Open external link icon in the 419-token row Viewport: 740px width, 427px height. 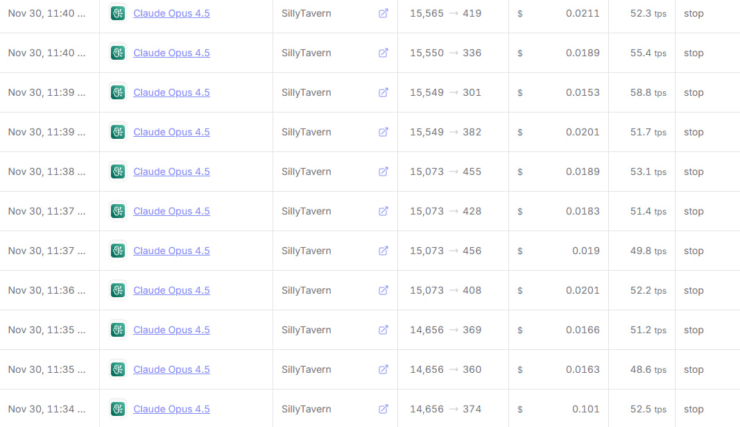[x=384, y=13]
